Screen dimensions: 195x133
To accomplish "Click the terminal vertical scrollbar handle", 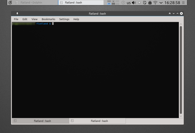I will pos(181,70).
